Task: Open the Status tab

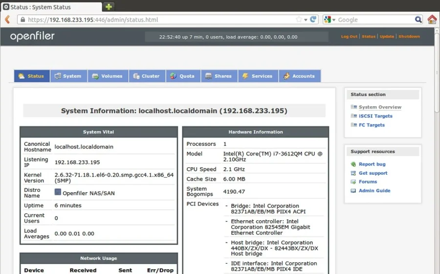Action: 32,76
